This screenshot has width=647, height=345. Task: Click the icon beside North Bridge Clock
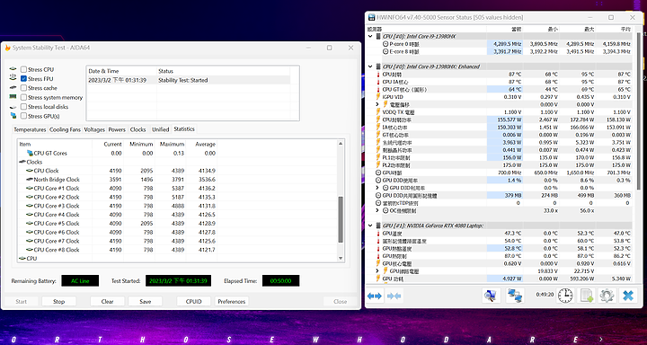click(30, 180)
